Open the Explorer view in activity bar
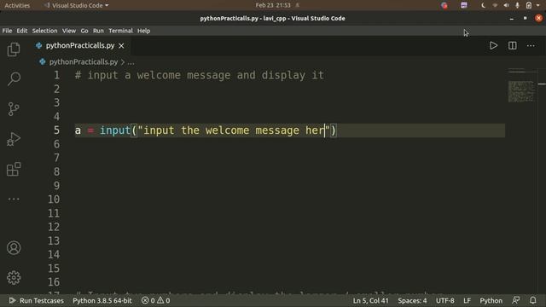 click(14, 49)
